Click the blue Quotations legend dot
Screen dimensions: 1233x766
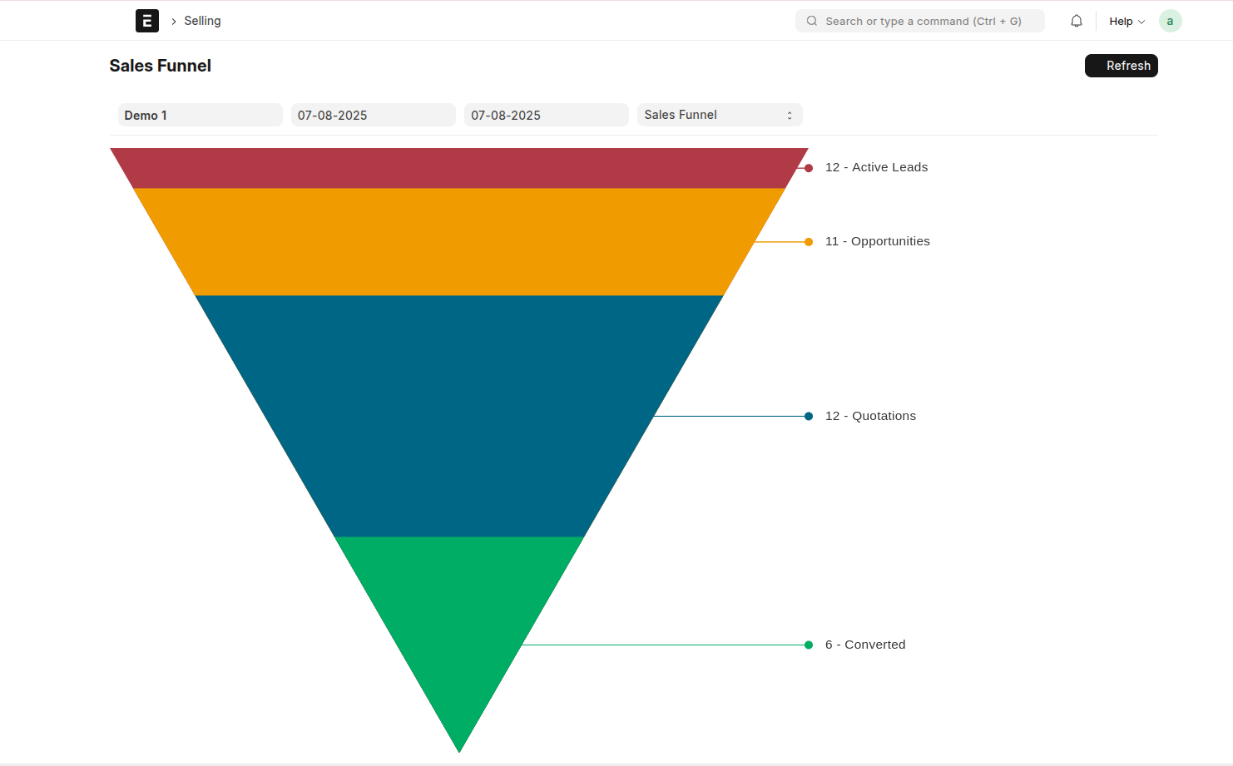(x=808, y=416)
